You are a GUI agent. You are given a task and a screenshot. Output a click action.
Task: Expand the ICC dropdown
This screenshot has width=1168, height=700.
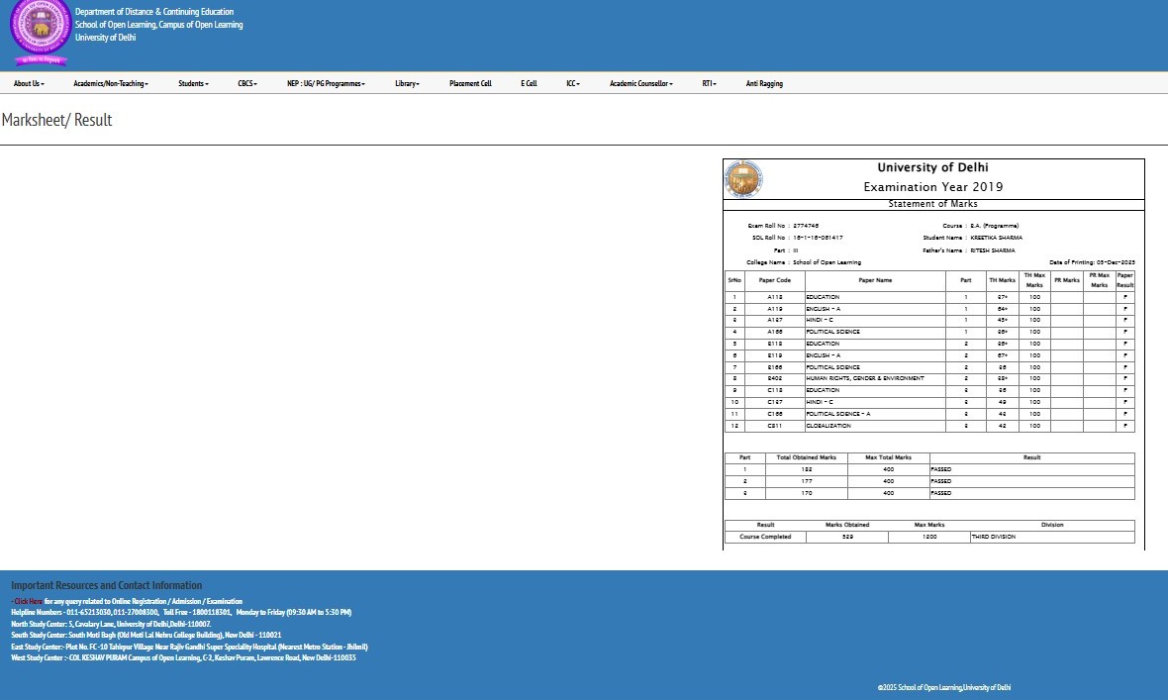coord(572,84)
